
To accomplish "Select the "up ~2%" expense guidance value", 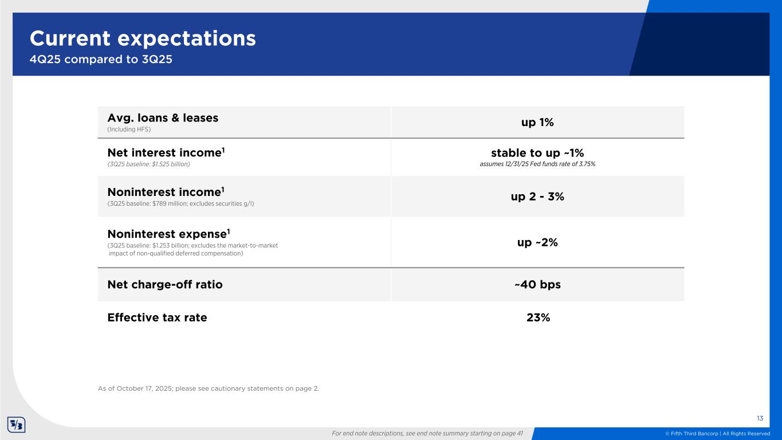I will point(537,242).
